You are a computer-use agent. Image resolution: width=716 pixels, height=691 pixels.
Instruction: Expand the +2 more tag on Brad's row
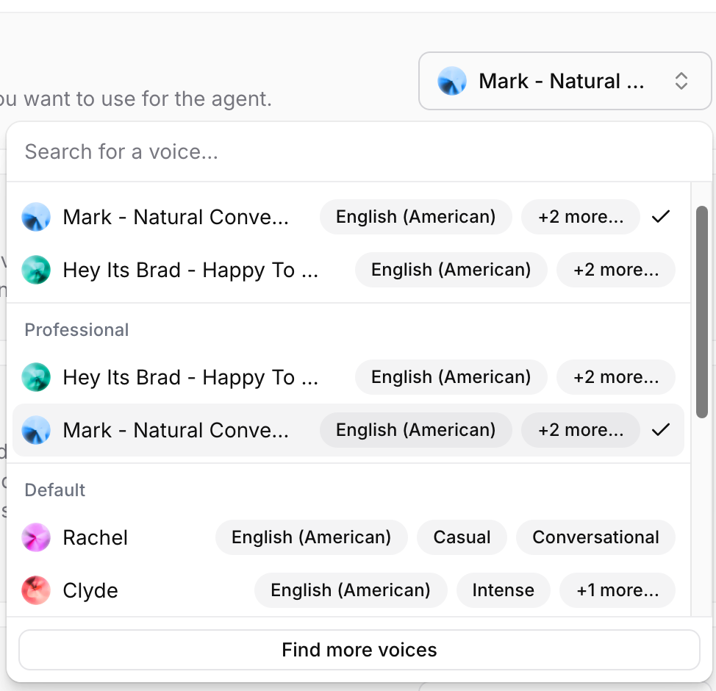point(616,270)
